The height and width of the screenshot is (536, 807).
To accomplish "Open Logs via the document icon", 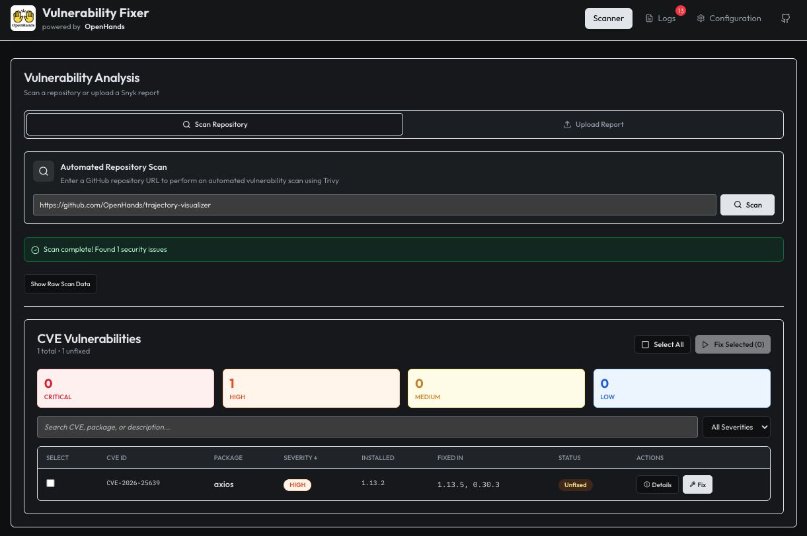I will coord(650,18).
